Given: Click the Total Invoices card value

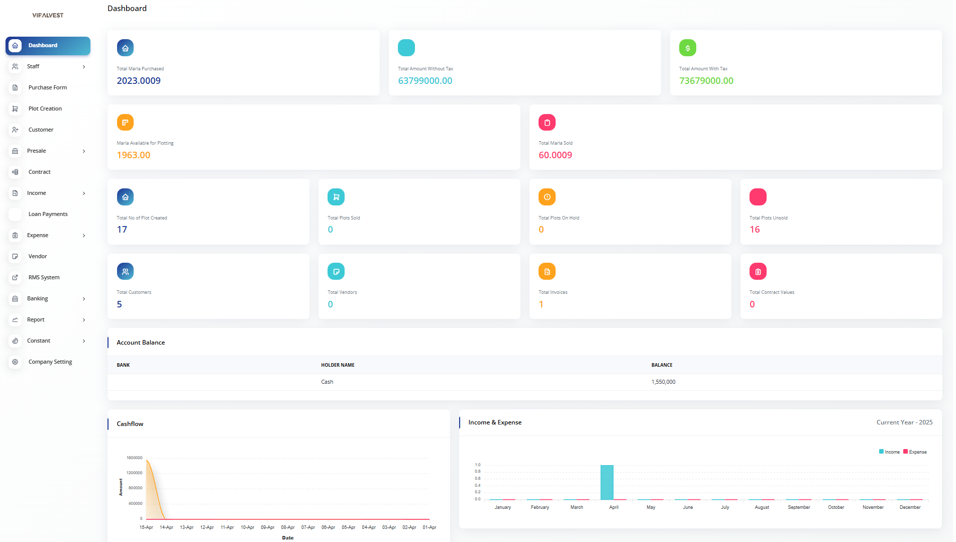Looking at the screenshot, I should 541,304.
